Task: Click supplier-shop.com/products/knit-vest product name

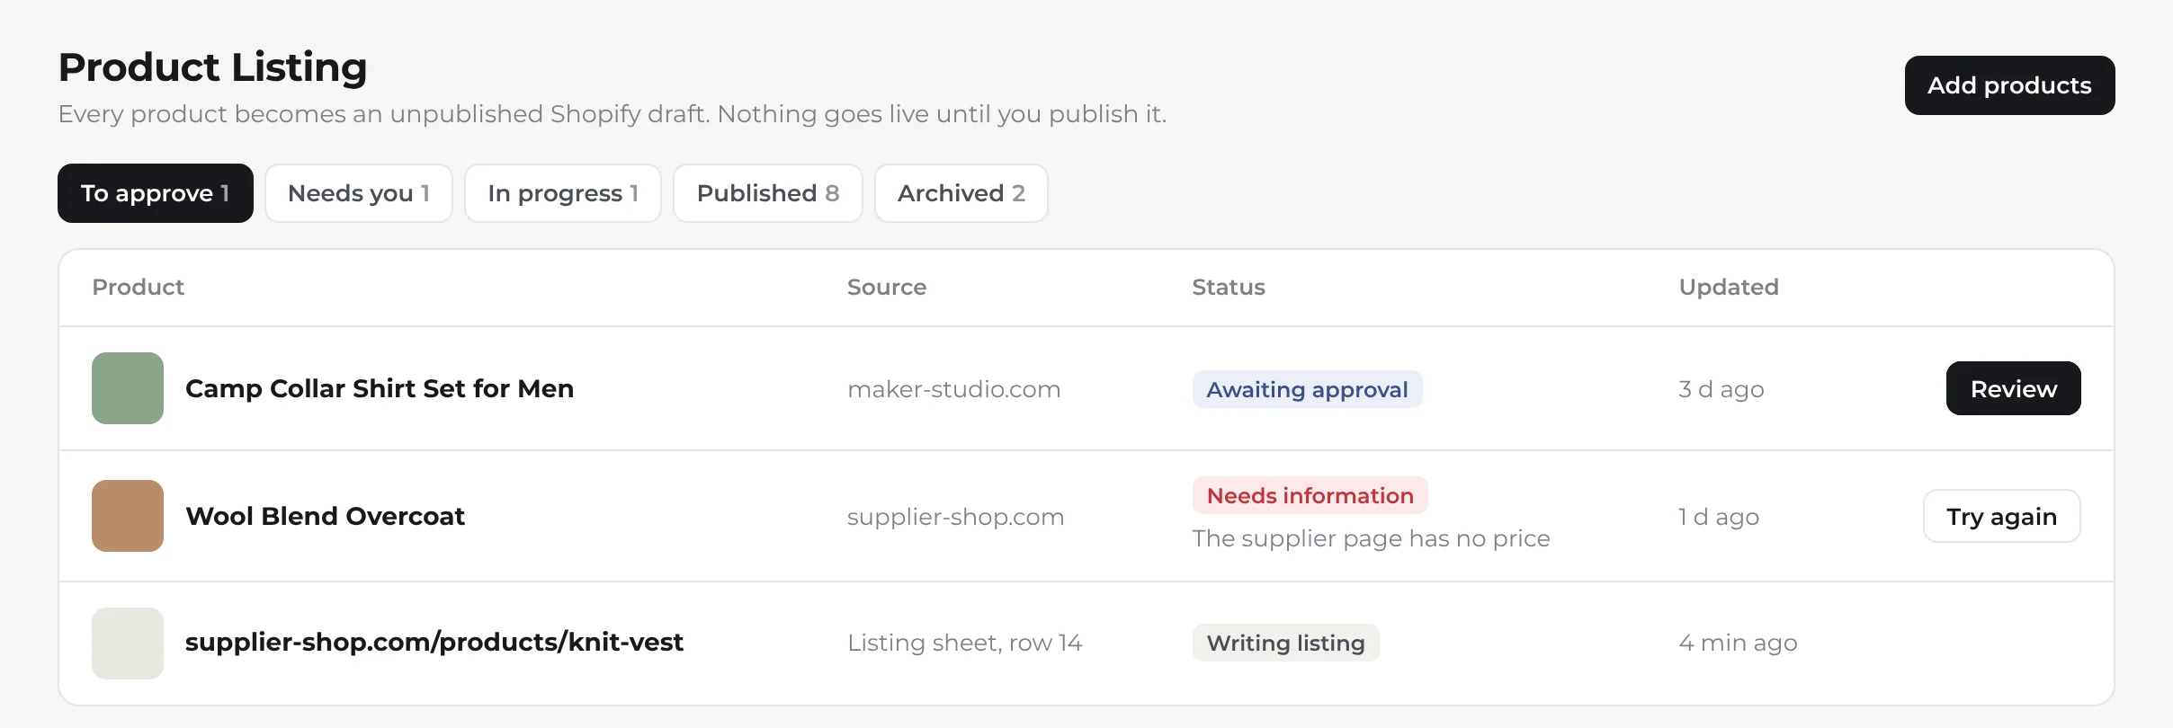Action: pyautogui.click(x=434, y=643)
